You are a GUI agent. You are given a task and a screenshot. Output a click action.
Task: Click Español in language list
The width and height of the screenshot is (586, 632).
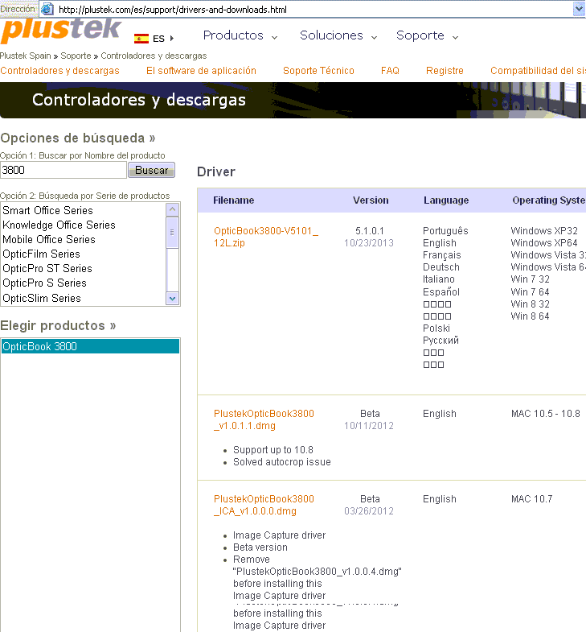441,291
